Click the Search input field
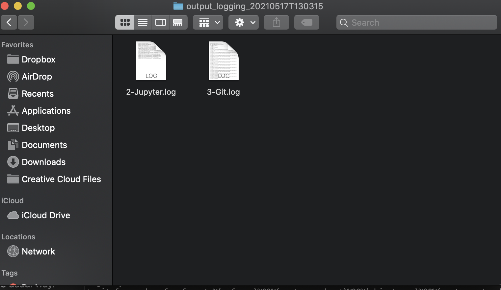Screen dimensions: 501x290 coord(395,22)
